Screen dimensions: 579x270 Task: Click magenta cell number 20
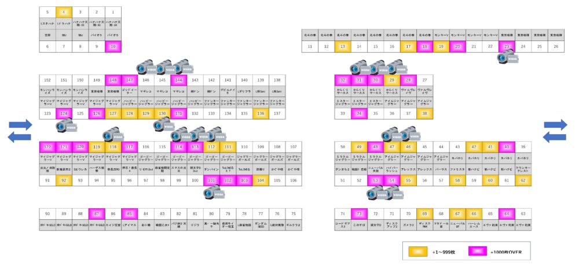click(457, 46)
